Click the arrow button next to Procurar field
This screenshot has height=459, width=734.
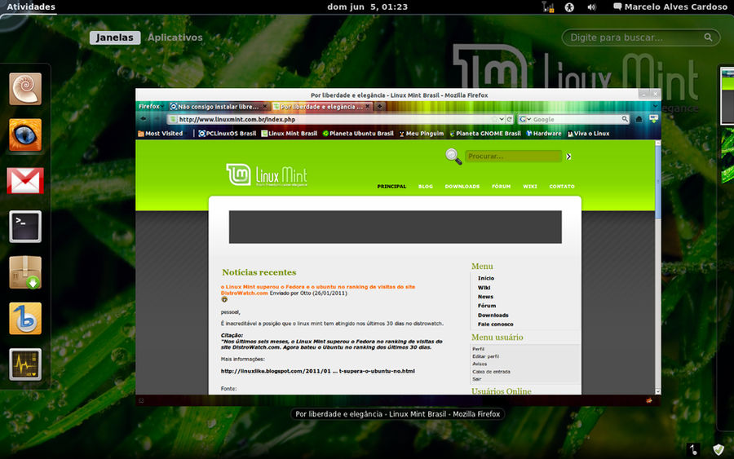[568, 157]
